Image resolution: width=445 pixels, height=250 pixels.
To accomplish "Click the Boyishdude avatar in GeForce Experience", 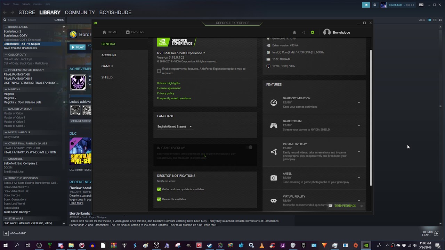I will 327,32.
